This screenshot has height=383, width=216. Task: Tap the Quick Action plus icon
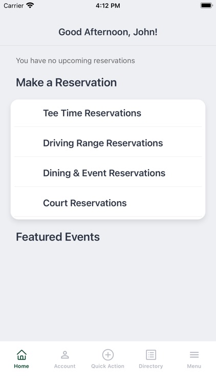pos(108,355)
